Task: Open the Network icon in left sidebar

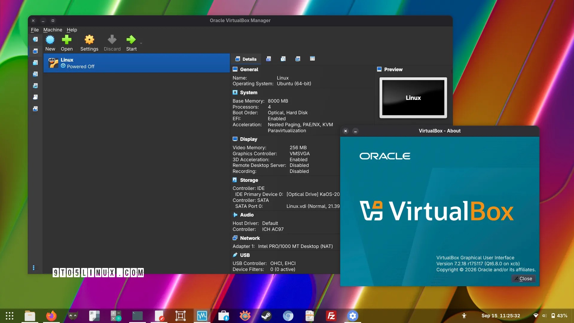Action: [x=35, y=86]
